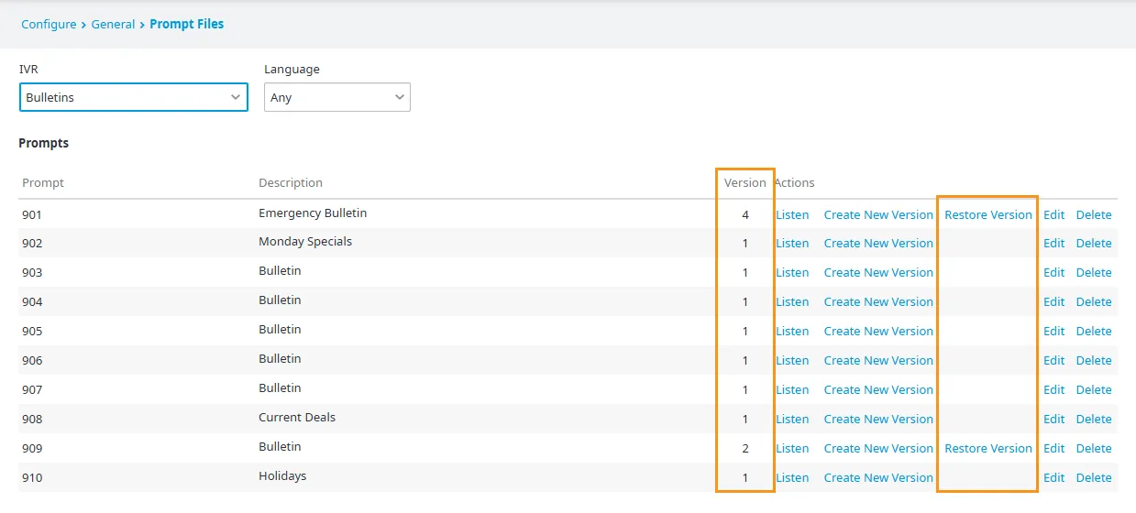
Task: Listen to prompt 906
Action: 792,361
